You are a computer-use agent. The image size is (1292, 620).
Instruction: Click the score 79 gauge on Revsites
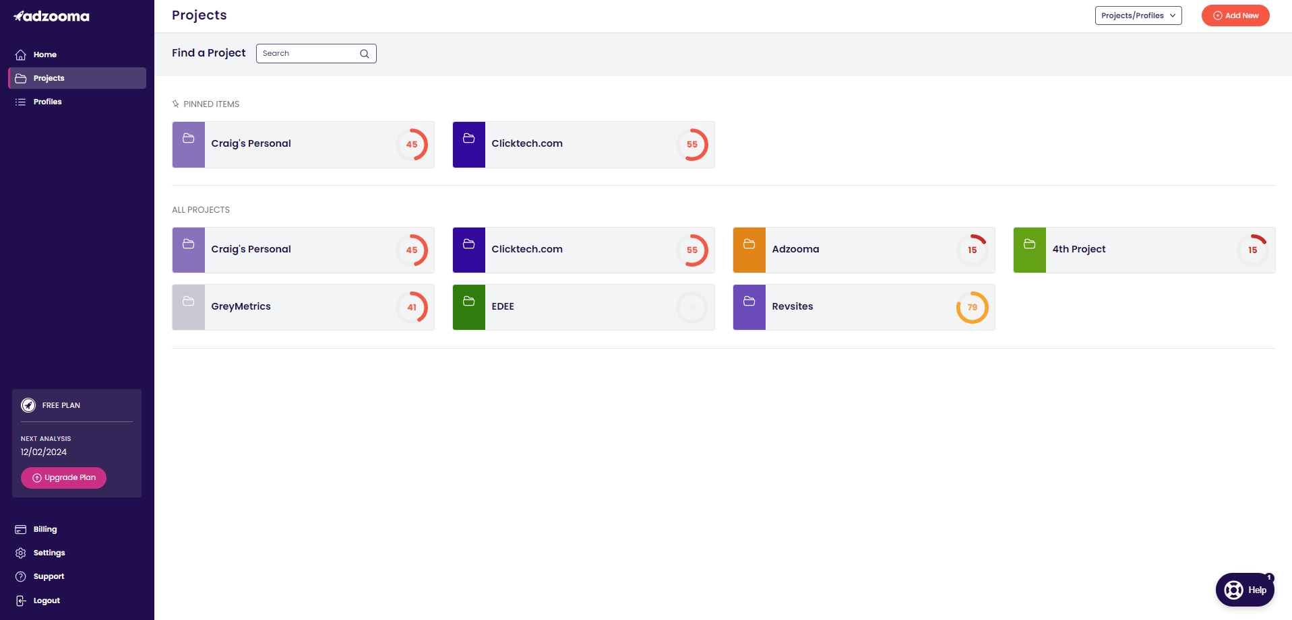[973, 308]
